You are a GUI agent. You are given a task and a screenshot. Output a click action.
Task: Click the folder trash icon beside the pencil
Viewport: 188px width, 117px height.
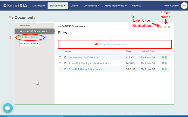point(169,27)
